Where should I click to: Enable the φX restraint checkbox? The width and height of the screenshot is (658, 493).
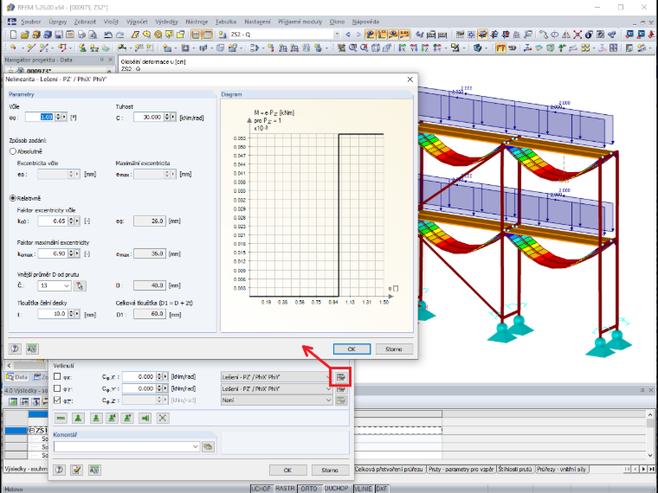coord(57,376)
